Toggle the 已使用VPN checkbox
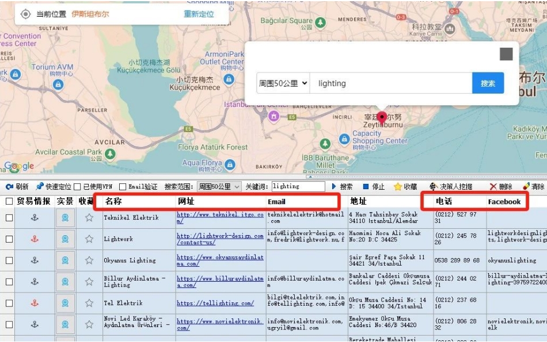Viewport: 547px width, 342px height. (77, 187)
